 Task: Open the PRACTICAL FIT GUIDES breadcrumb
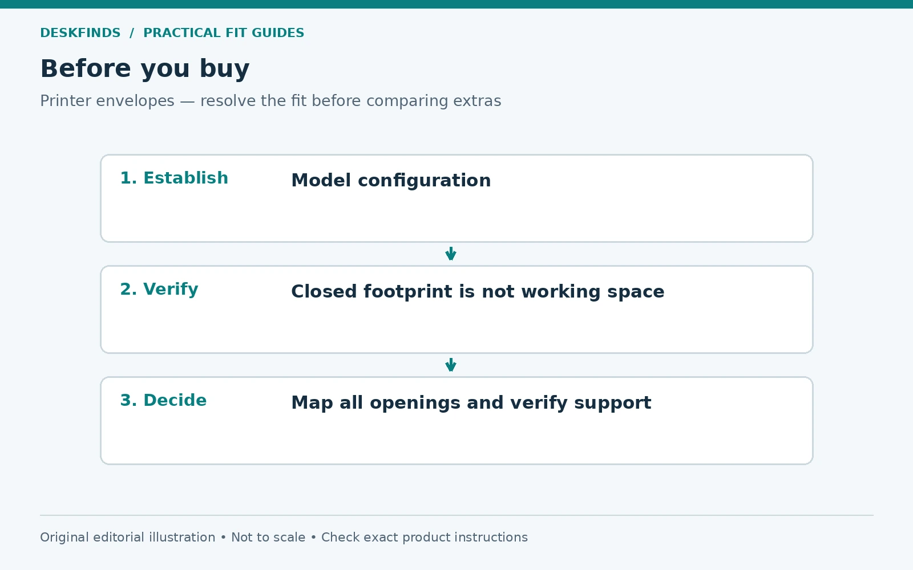tap(224, 33)
